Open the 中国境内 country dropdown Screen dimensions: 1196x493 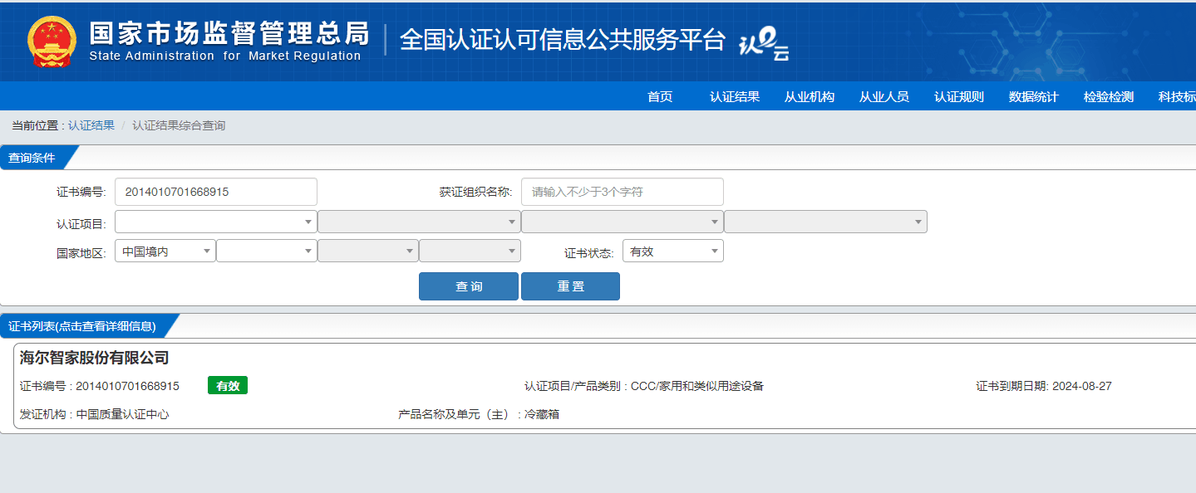point(165,251)
